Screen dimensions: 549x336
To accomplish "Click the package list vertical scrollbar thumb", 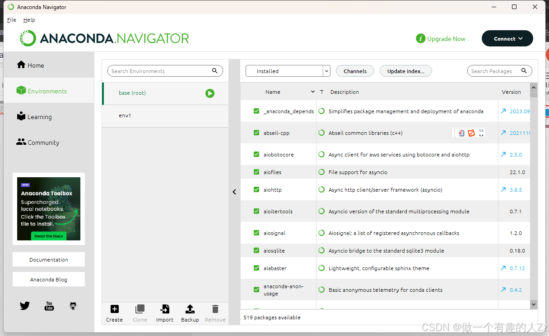I will [534, 95].
